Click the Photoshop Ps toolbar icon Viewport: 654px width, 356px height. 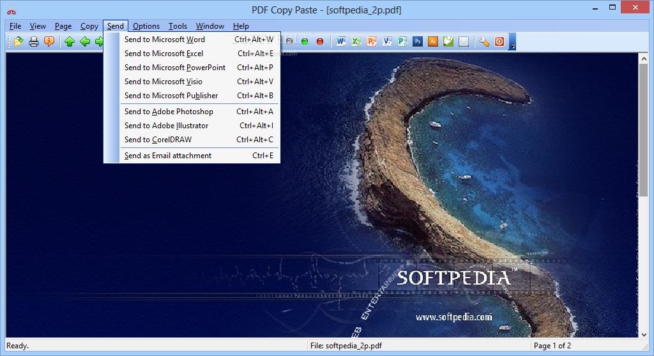point(418,41)
